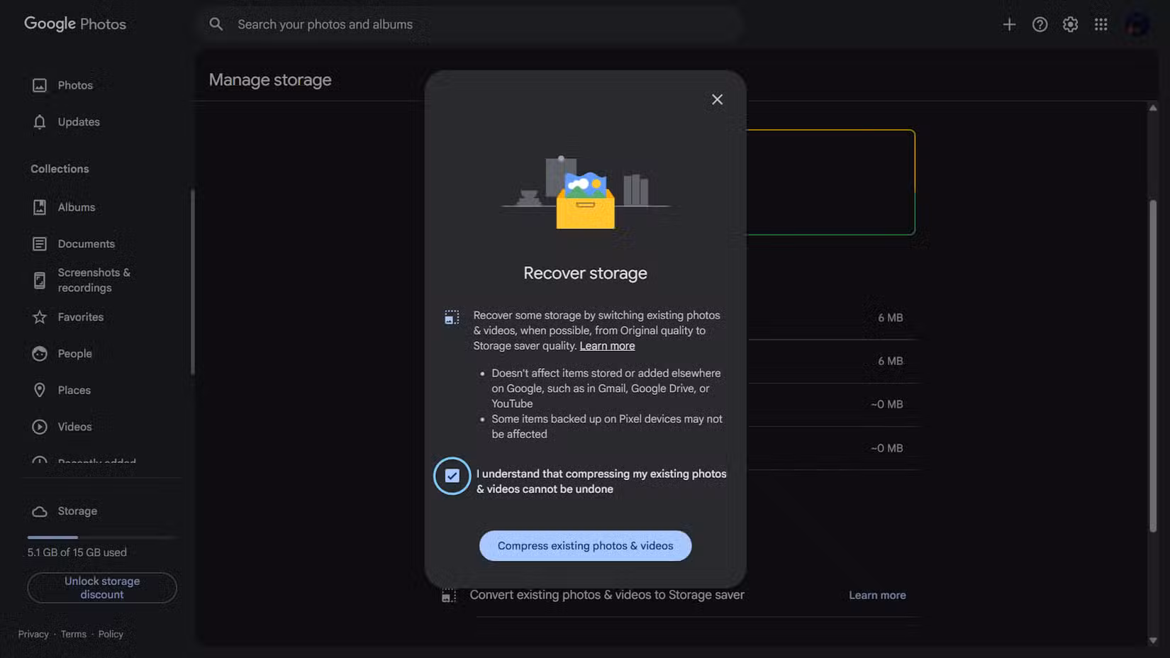Click the Manage storage heading
1170x658 pixels.
(270, 80)
